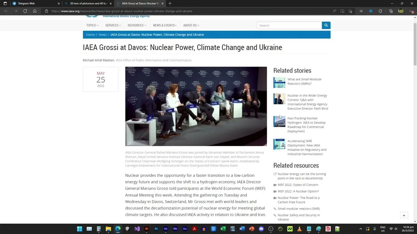Open PowerPoint from the taskbar

[x=252, y=229]
